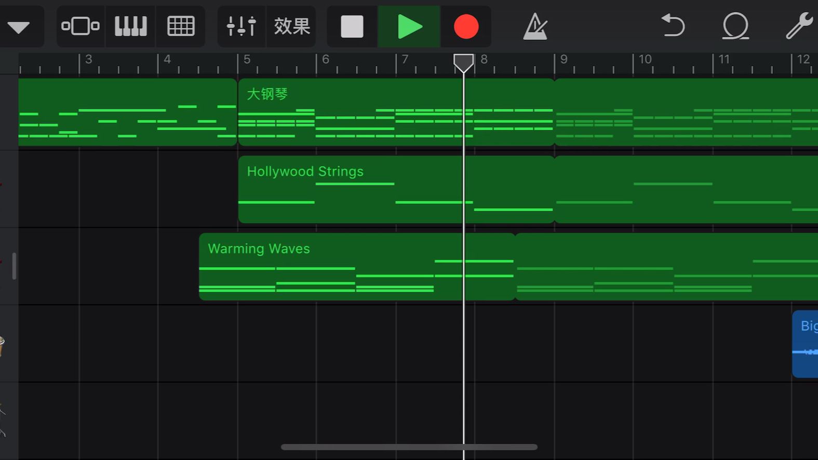Open the song settings wrench
Image resolution: width=818 pixels, height=460 pixels.
799,26
